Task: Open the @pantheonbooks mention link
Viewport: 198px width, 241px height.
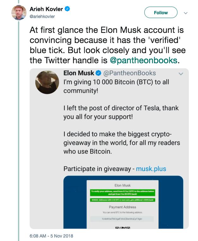Action: [143, 60]
